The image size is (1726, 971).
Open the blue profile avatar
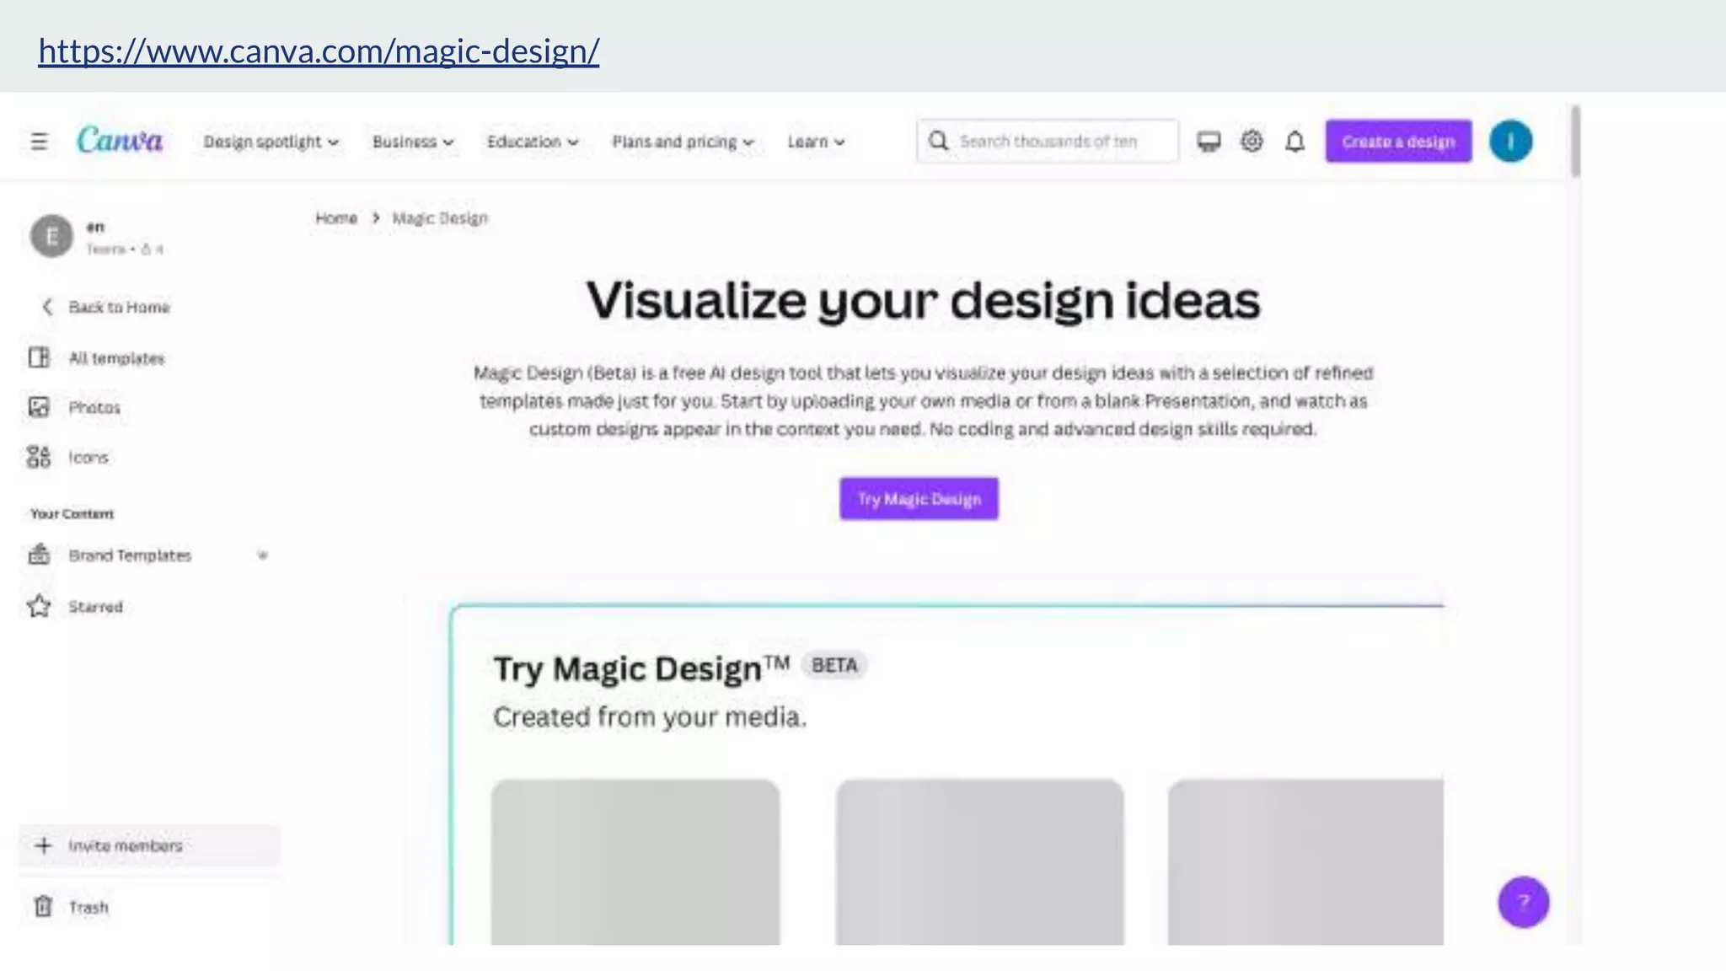tap(1510, 141)
